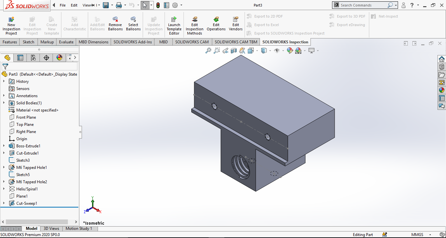
Task: Select Front Plane in feature tree
Action: click(x=26, y=117)
